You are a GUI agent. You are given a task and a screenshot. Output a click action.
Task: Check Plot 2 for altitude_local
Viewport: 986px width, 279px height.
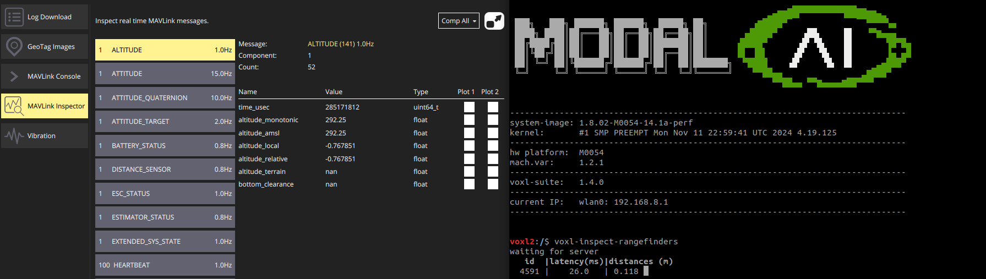[493, 145]
